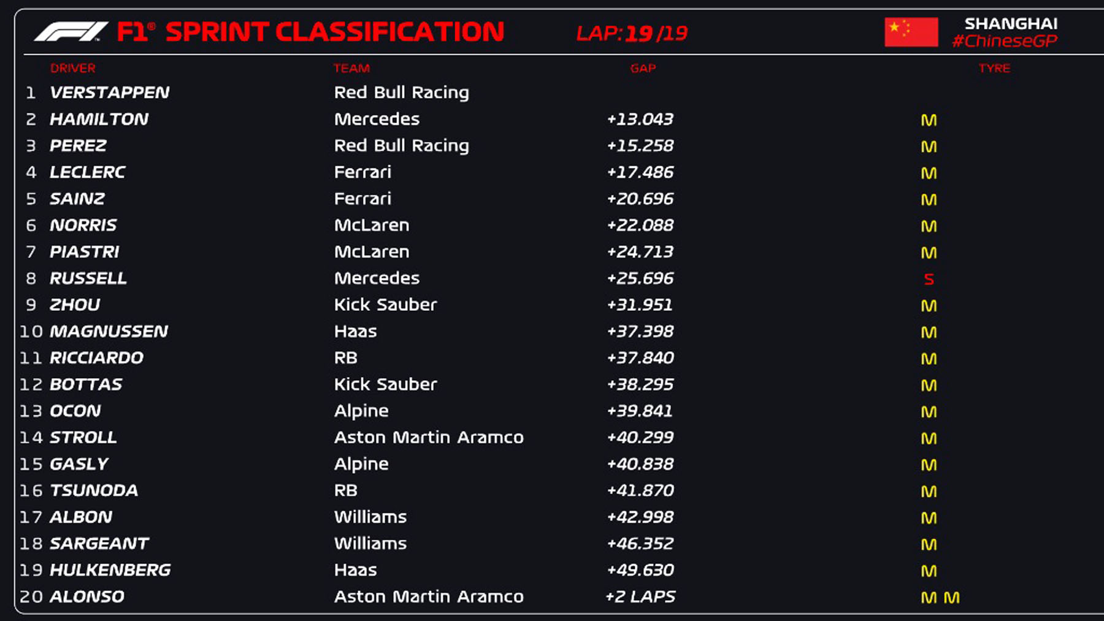Click Alonso's +2 LAPS gap
This screenshot has width=1104, height=621.
point(640,596)
